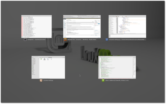The image size is (166, 104).
Task: Click the 'Add New Post ‹ Cinnamon' caption
Action: 74,40
